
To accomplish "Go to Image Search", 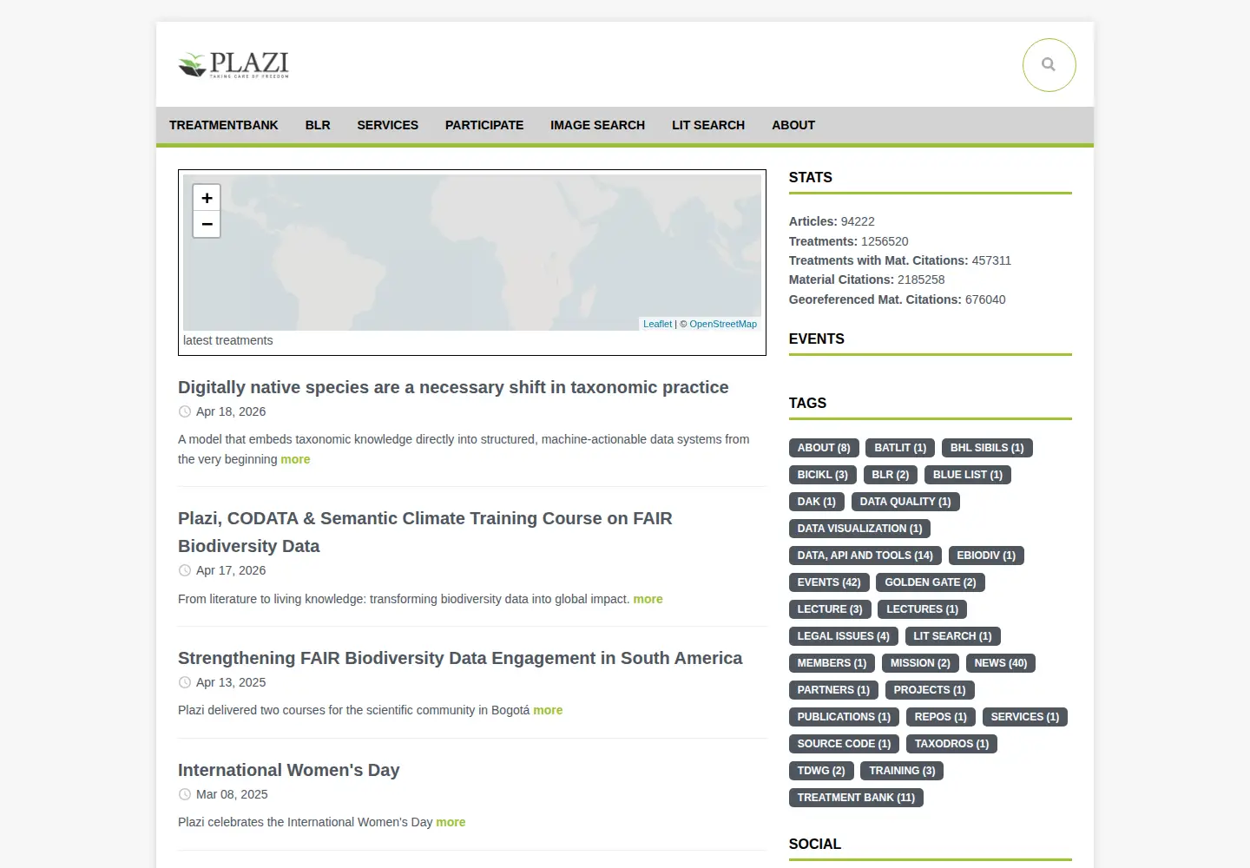I will [597, 125].
